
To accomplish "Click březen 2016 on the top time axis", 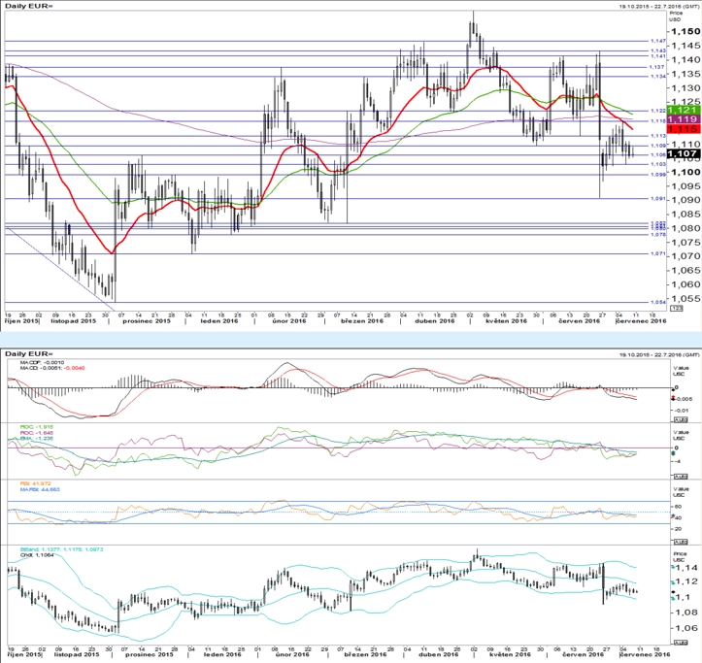I will tap(362, 321).
